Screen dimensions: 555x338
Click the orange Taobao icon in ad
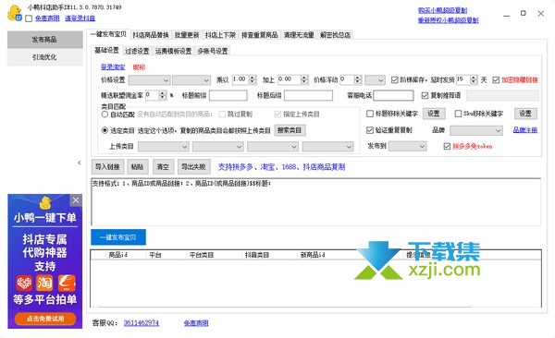tap(45, 283)
